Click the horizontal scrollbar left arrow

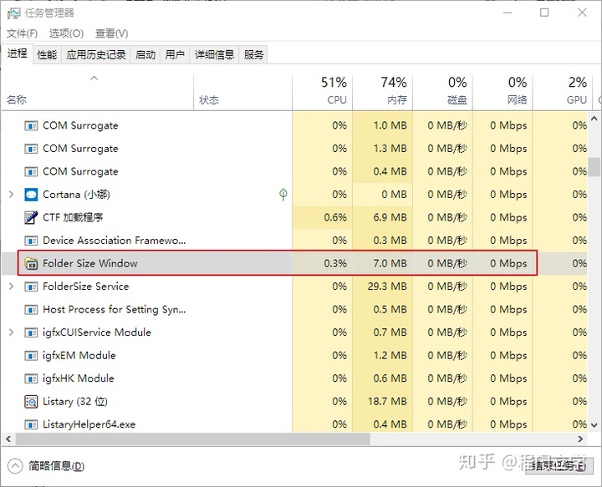8,439
